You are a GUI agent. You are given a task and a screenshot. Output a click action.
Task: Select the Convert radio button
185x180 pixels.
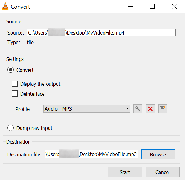pyautogui.click(x=11, y=70)
